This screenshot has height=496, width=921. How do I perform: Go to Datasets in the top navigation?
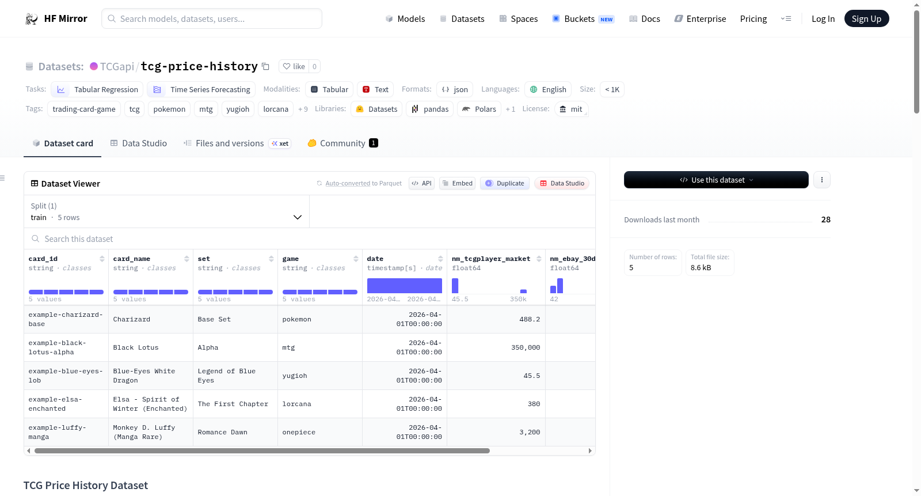click(462, 19)
